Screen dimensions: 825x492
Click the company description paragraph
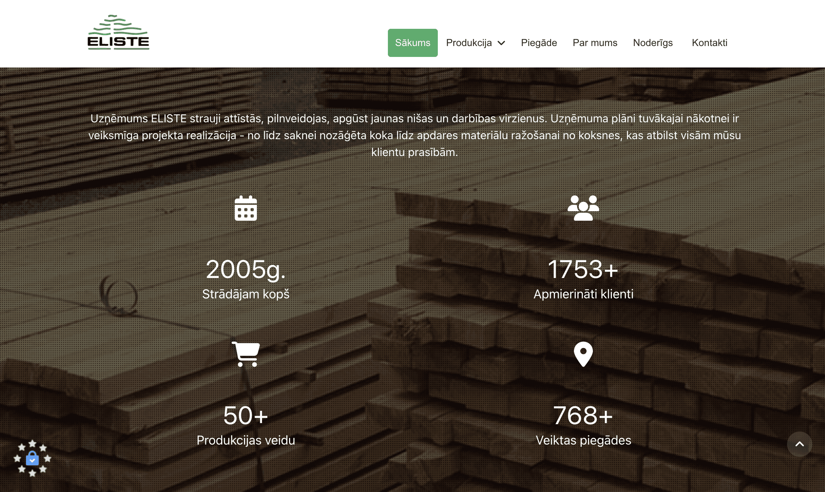pyautogui.click(x=414, y=135)
